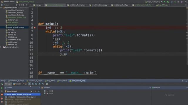This screenshot has width=188, height=105.
Task: Open TuplesAndList.py in the project tree
Action: tap(14, 40)
